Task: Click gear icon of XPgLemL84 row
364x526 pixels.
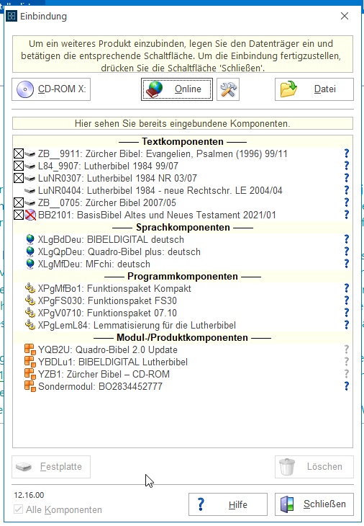Action: pos(30,325)
